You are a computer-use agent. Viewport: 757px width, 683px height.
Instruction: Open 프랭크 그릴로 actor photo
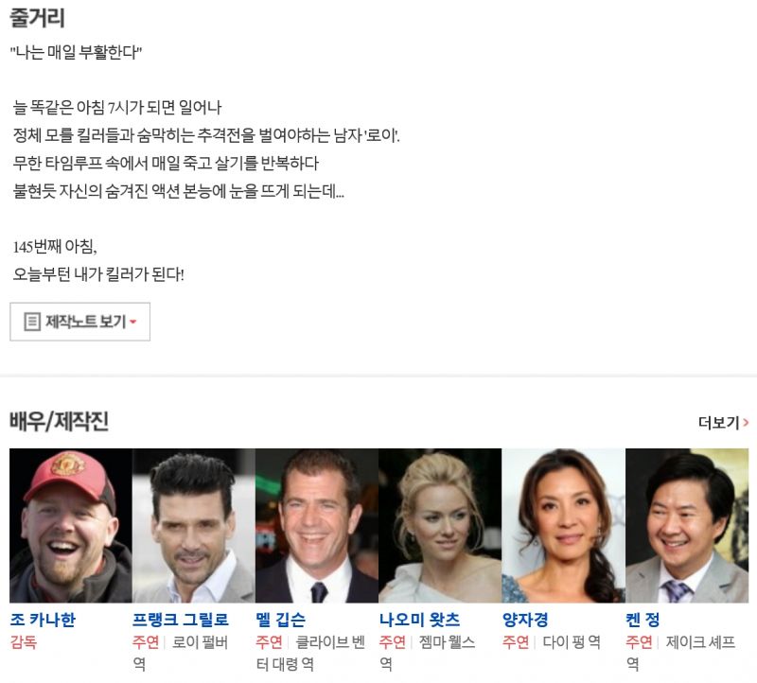pyautogui.click(x=194, y=525)
